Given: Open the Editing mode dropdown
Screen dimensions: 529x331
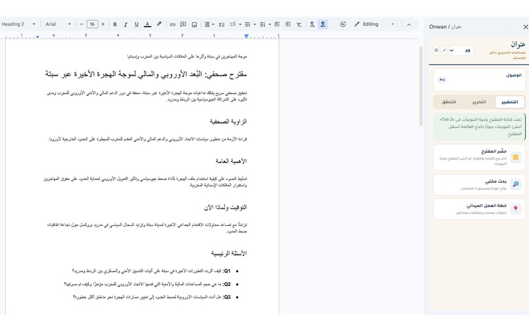Looking at the screenshot, I should [x=374, y=24].
